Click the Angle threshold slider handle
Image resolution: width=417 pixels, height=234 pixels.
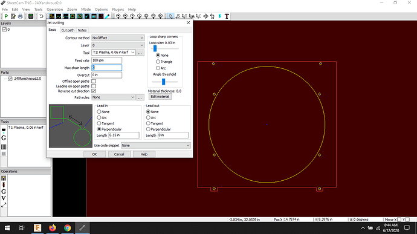coord(164,82)
